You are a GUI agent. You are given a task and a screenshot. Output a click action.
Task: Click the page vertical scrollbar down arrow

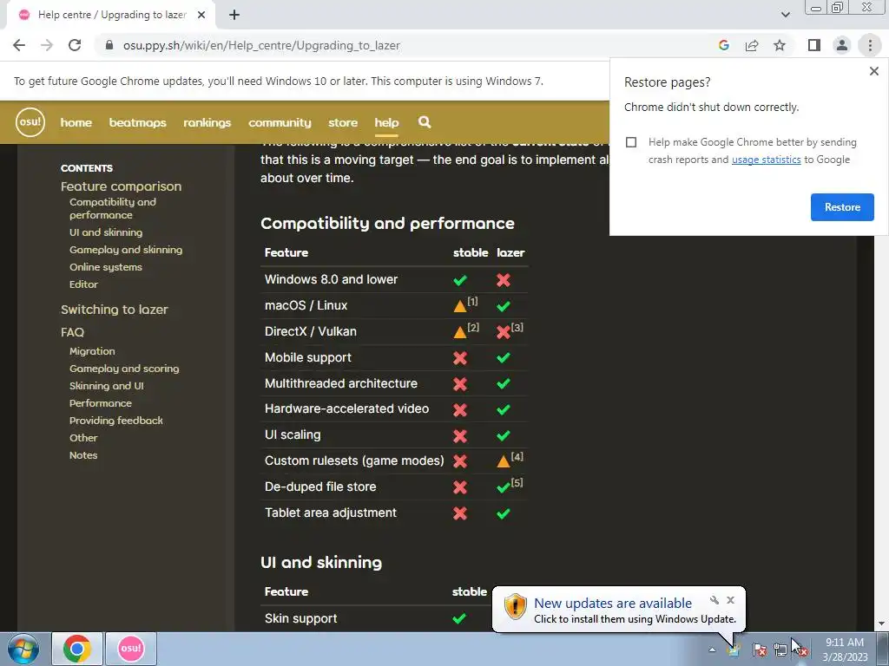click(x=881, y=624)
